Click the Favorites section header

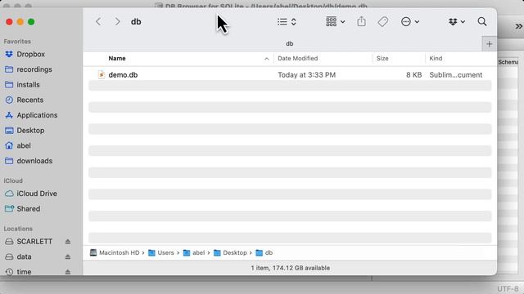tap(17, 42)
